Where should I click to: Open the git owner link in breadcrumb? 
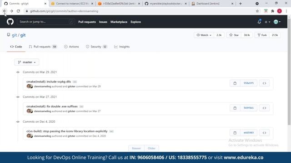(x=14, y=35)
